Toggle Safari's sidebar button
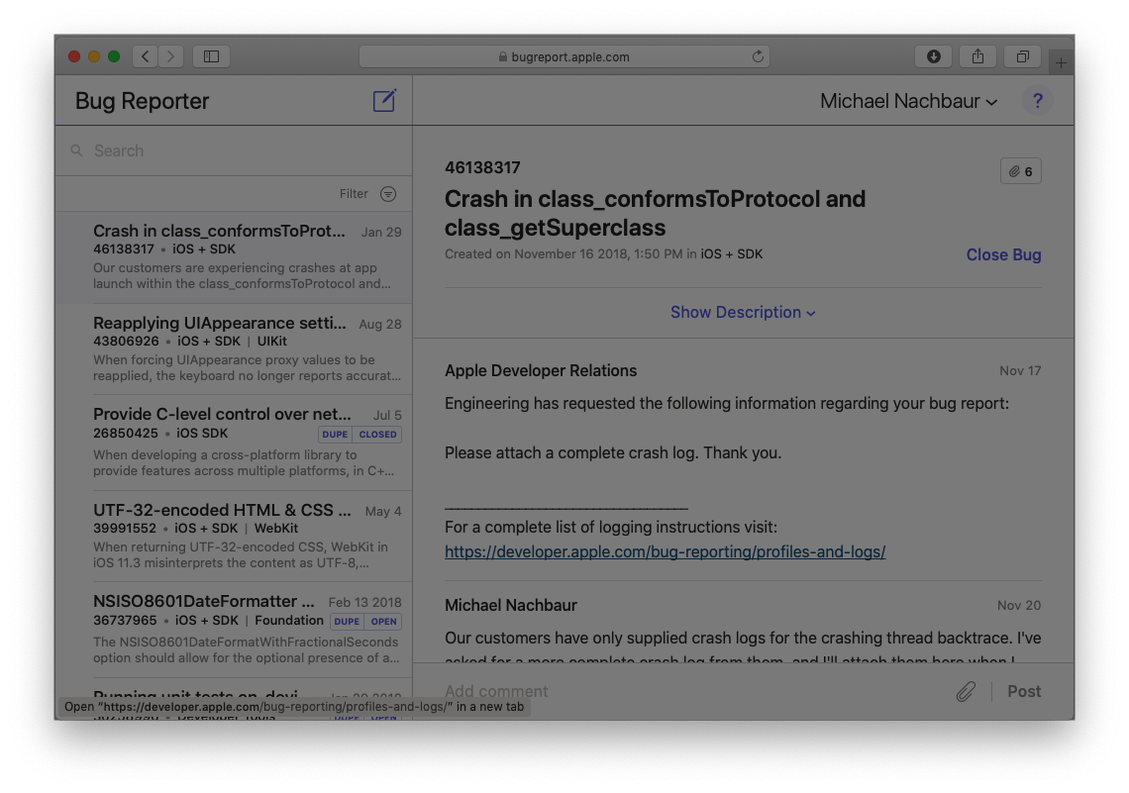 pyautogui.click(x=211, y=56)
